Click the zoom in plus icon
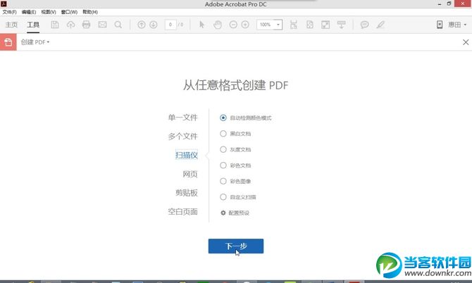This screenshot has height=283, width=472. [245, 25]
